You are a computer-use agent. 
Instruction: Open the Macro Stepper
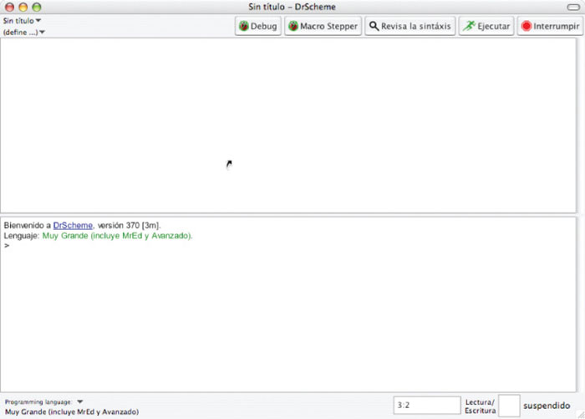[x=323, y=26]
